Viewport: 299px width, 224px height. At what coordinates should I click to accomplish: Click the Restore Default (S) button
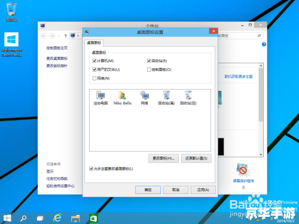[196, 158]
